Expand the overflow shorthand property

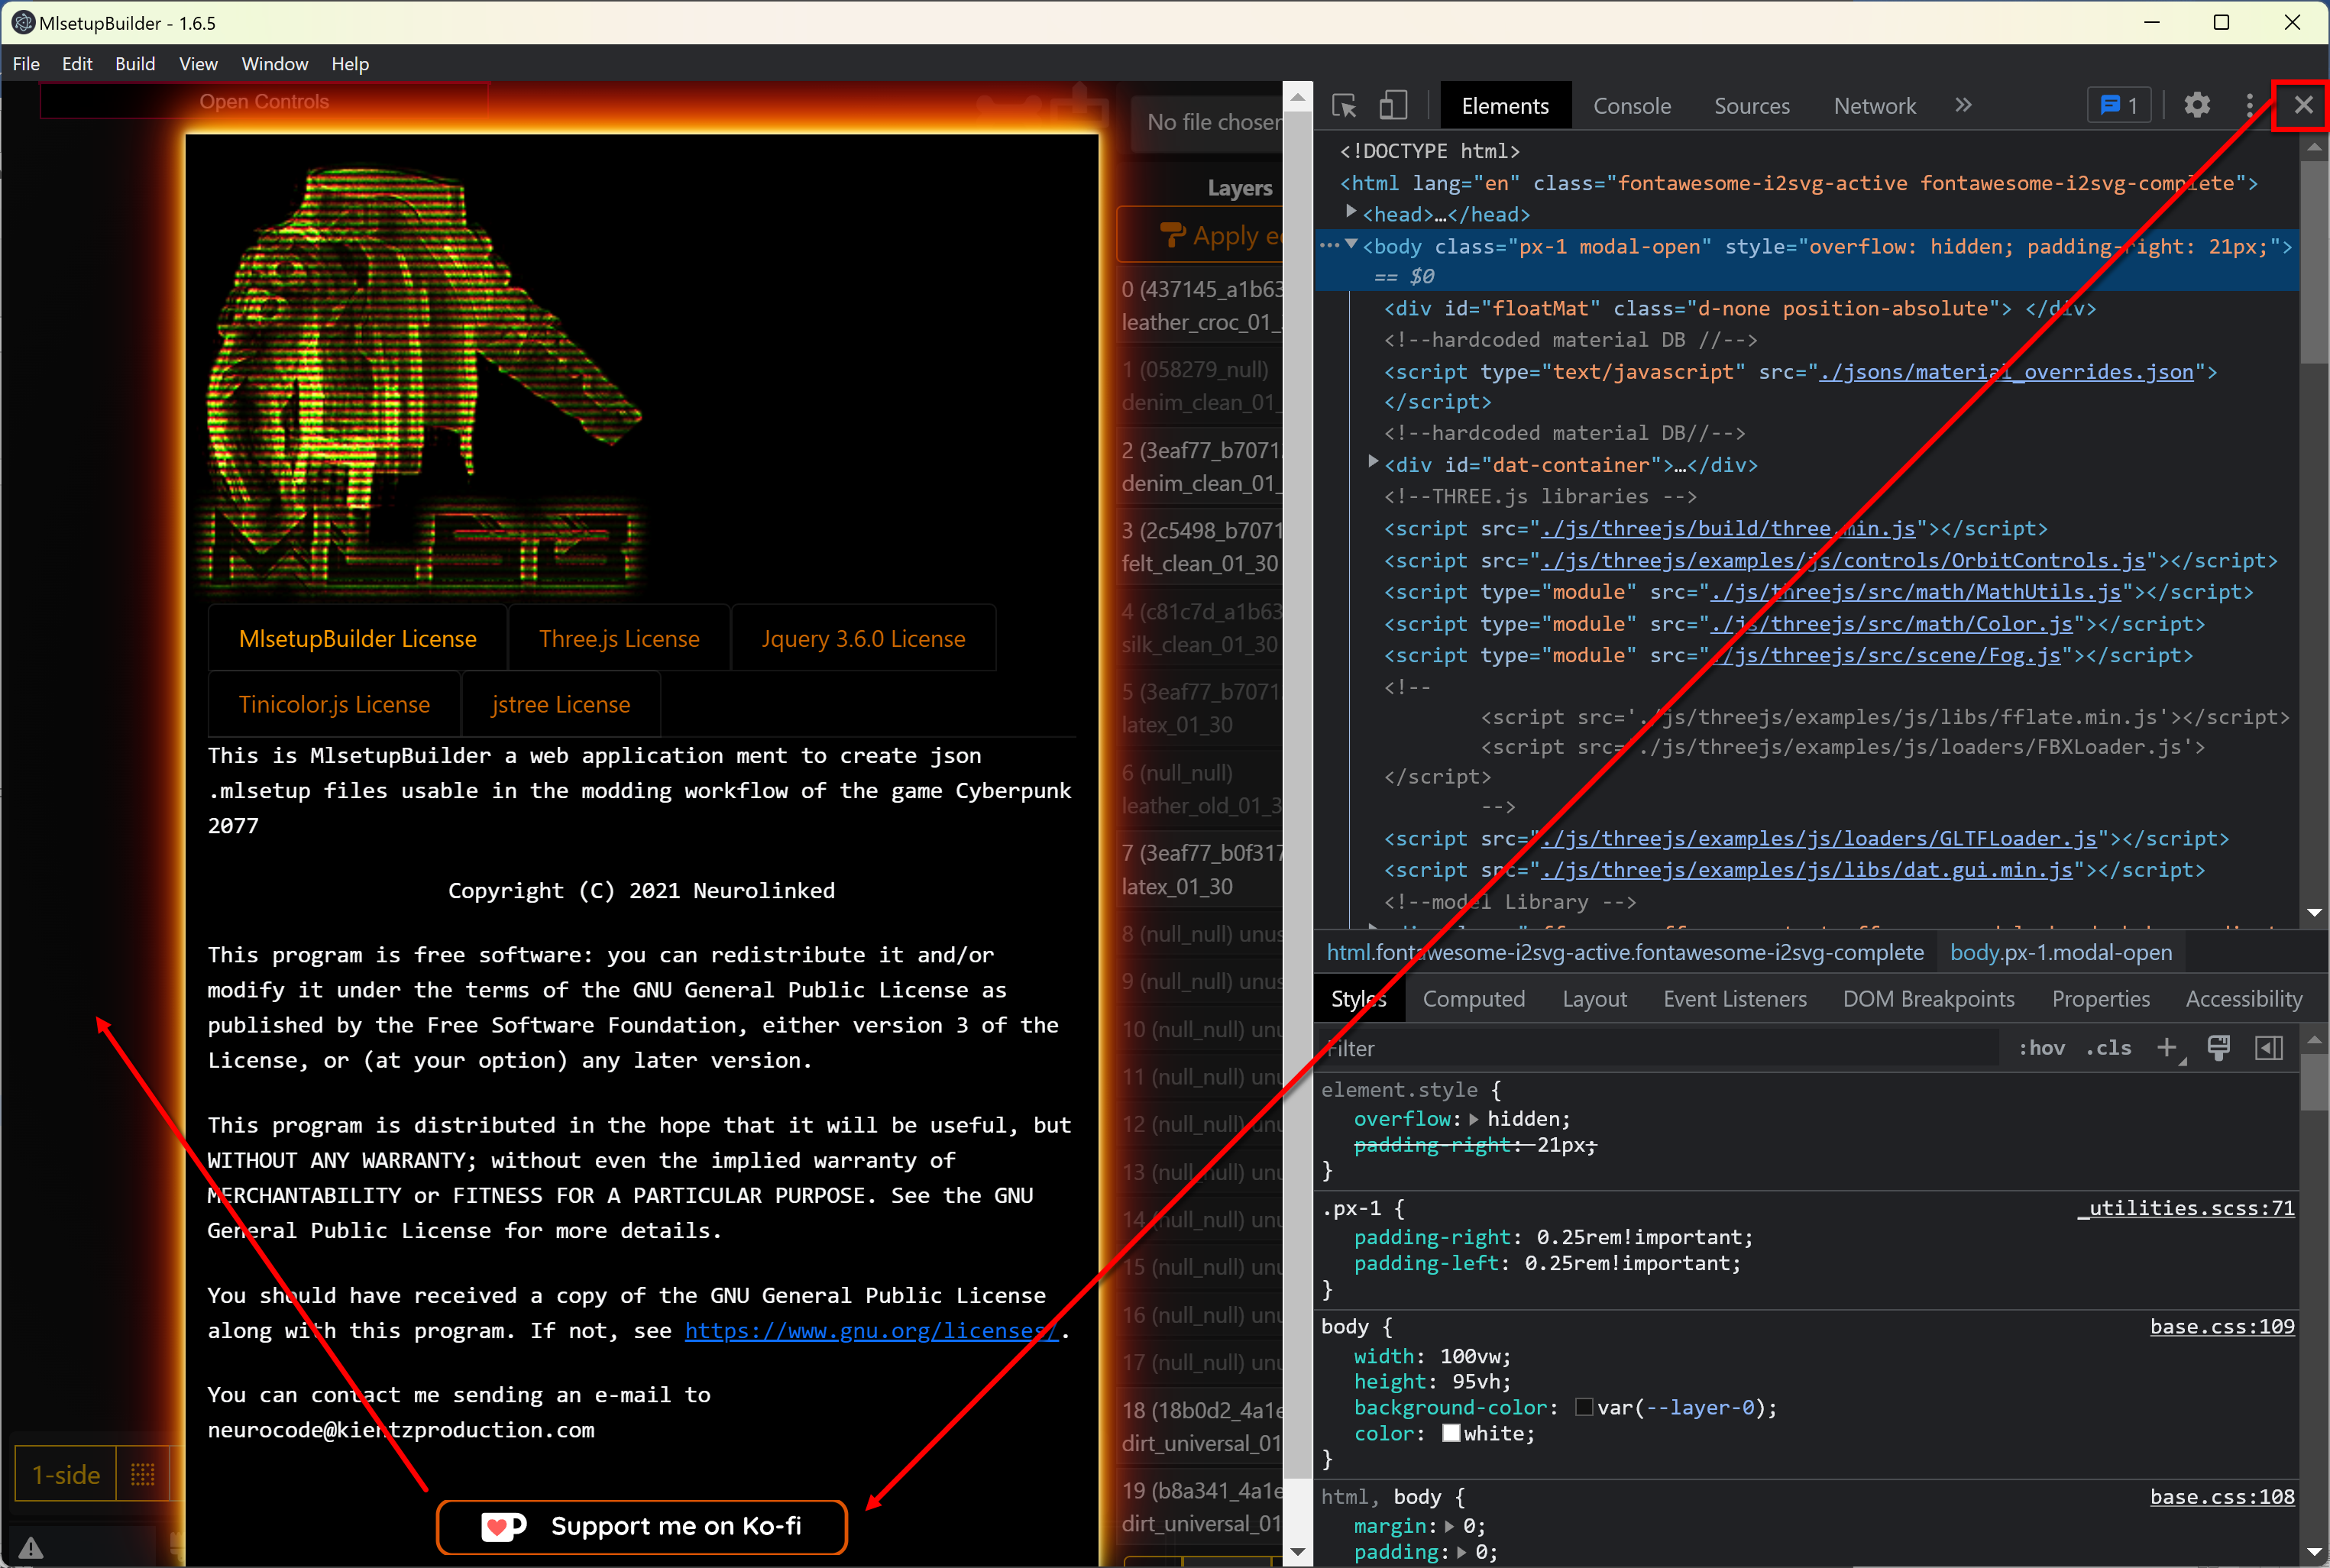point(1473,1118)
